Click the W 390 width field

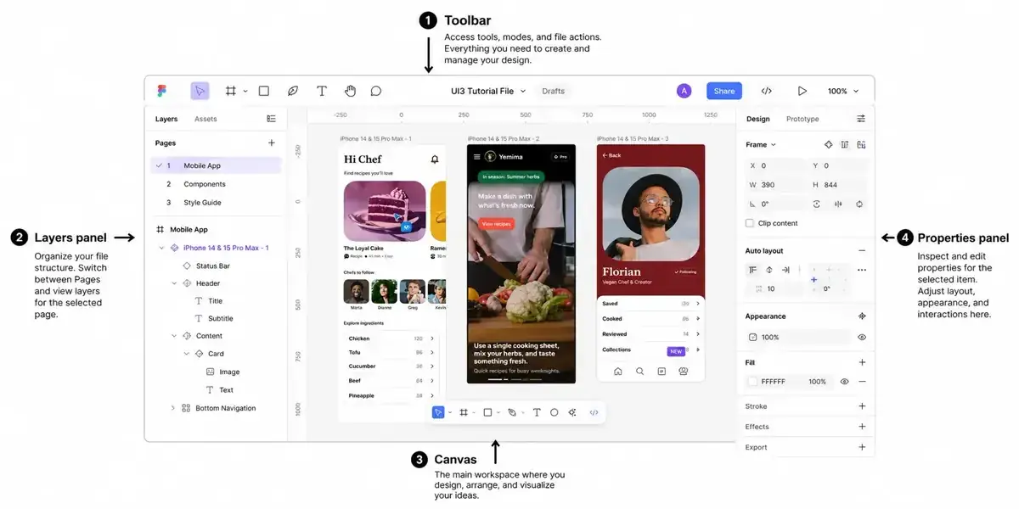(x=775, y=184)
